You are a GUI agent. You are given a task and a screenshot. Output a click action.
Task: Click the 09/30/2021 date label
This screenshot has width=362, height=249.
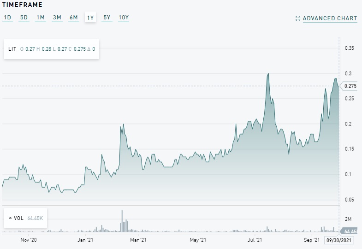tap(338, 240)
